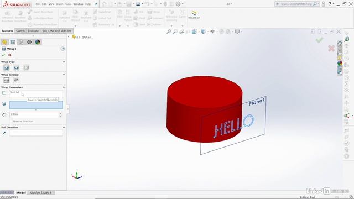Click the Pull Direction selection field
Screen dimensions: 354x199
tap(36, 133)
